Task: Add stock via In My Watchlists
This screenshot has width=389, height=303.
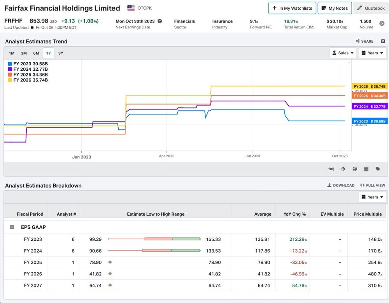Action: [x=292, y=8]
